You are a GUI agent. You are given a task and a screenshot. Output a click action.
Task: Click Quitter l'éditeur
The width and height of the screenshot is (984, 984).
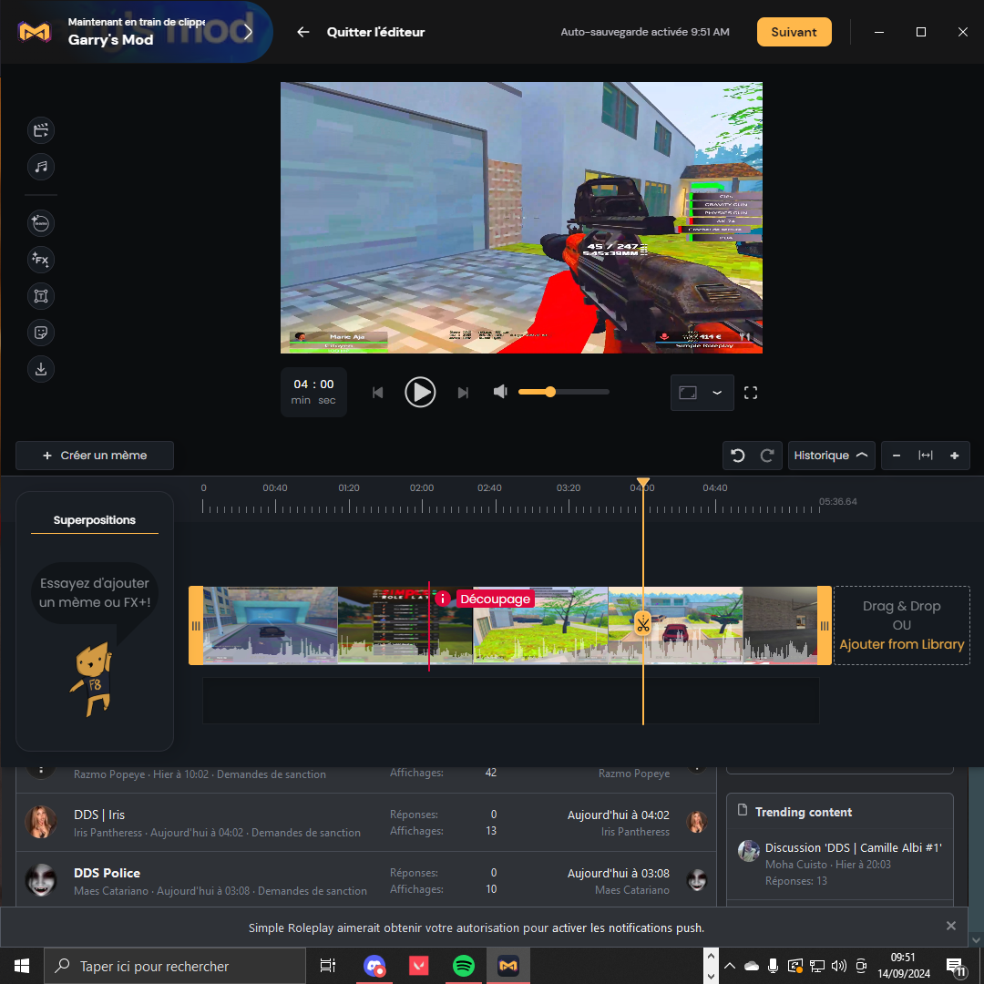pos(375,32)
